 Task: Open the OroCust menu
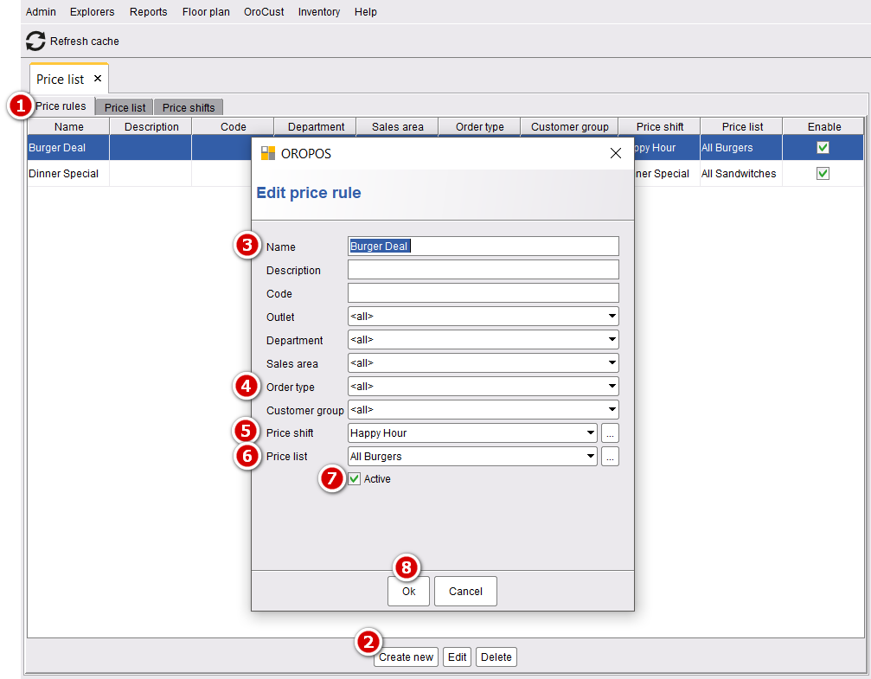[264, 11]
